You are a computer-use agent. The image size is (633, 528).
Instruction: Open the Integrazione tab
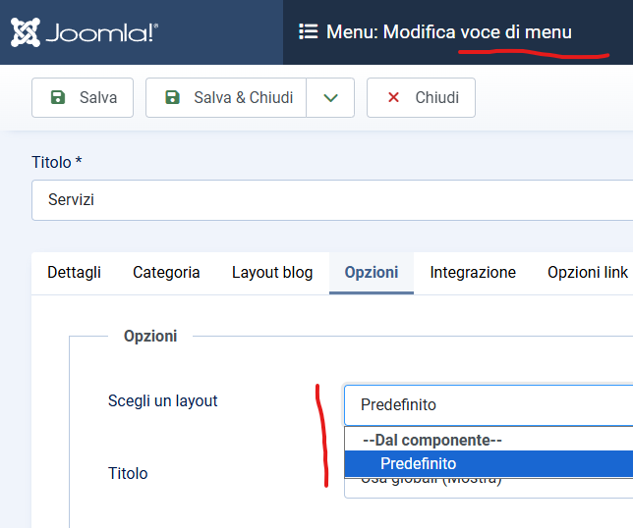coord(473,273)
